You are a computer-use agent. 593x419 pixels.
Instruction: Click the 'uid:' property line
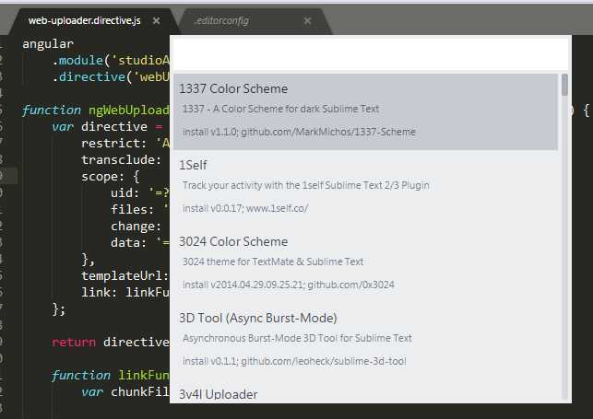140,192
